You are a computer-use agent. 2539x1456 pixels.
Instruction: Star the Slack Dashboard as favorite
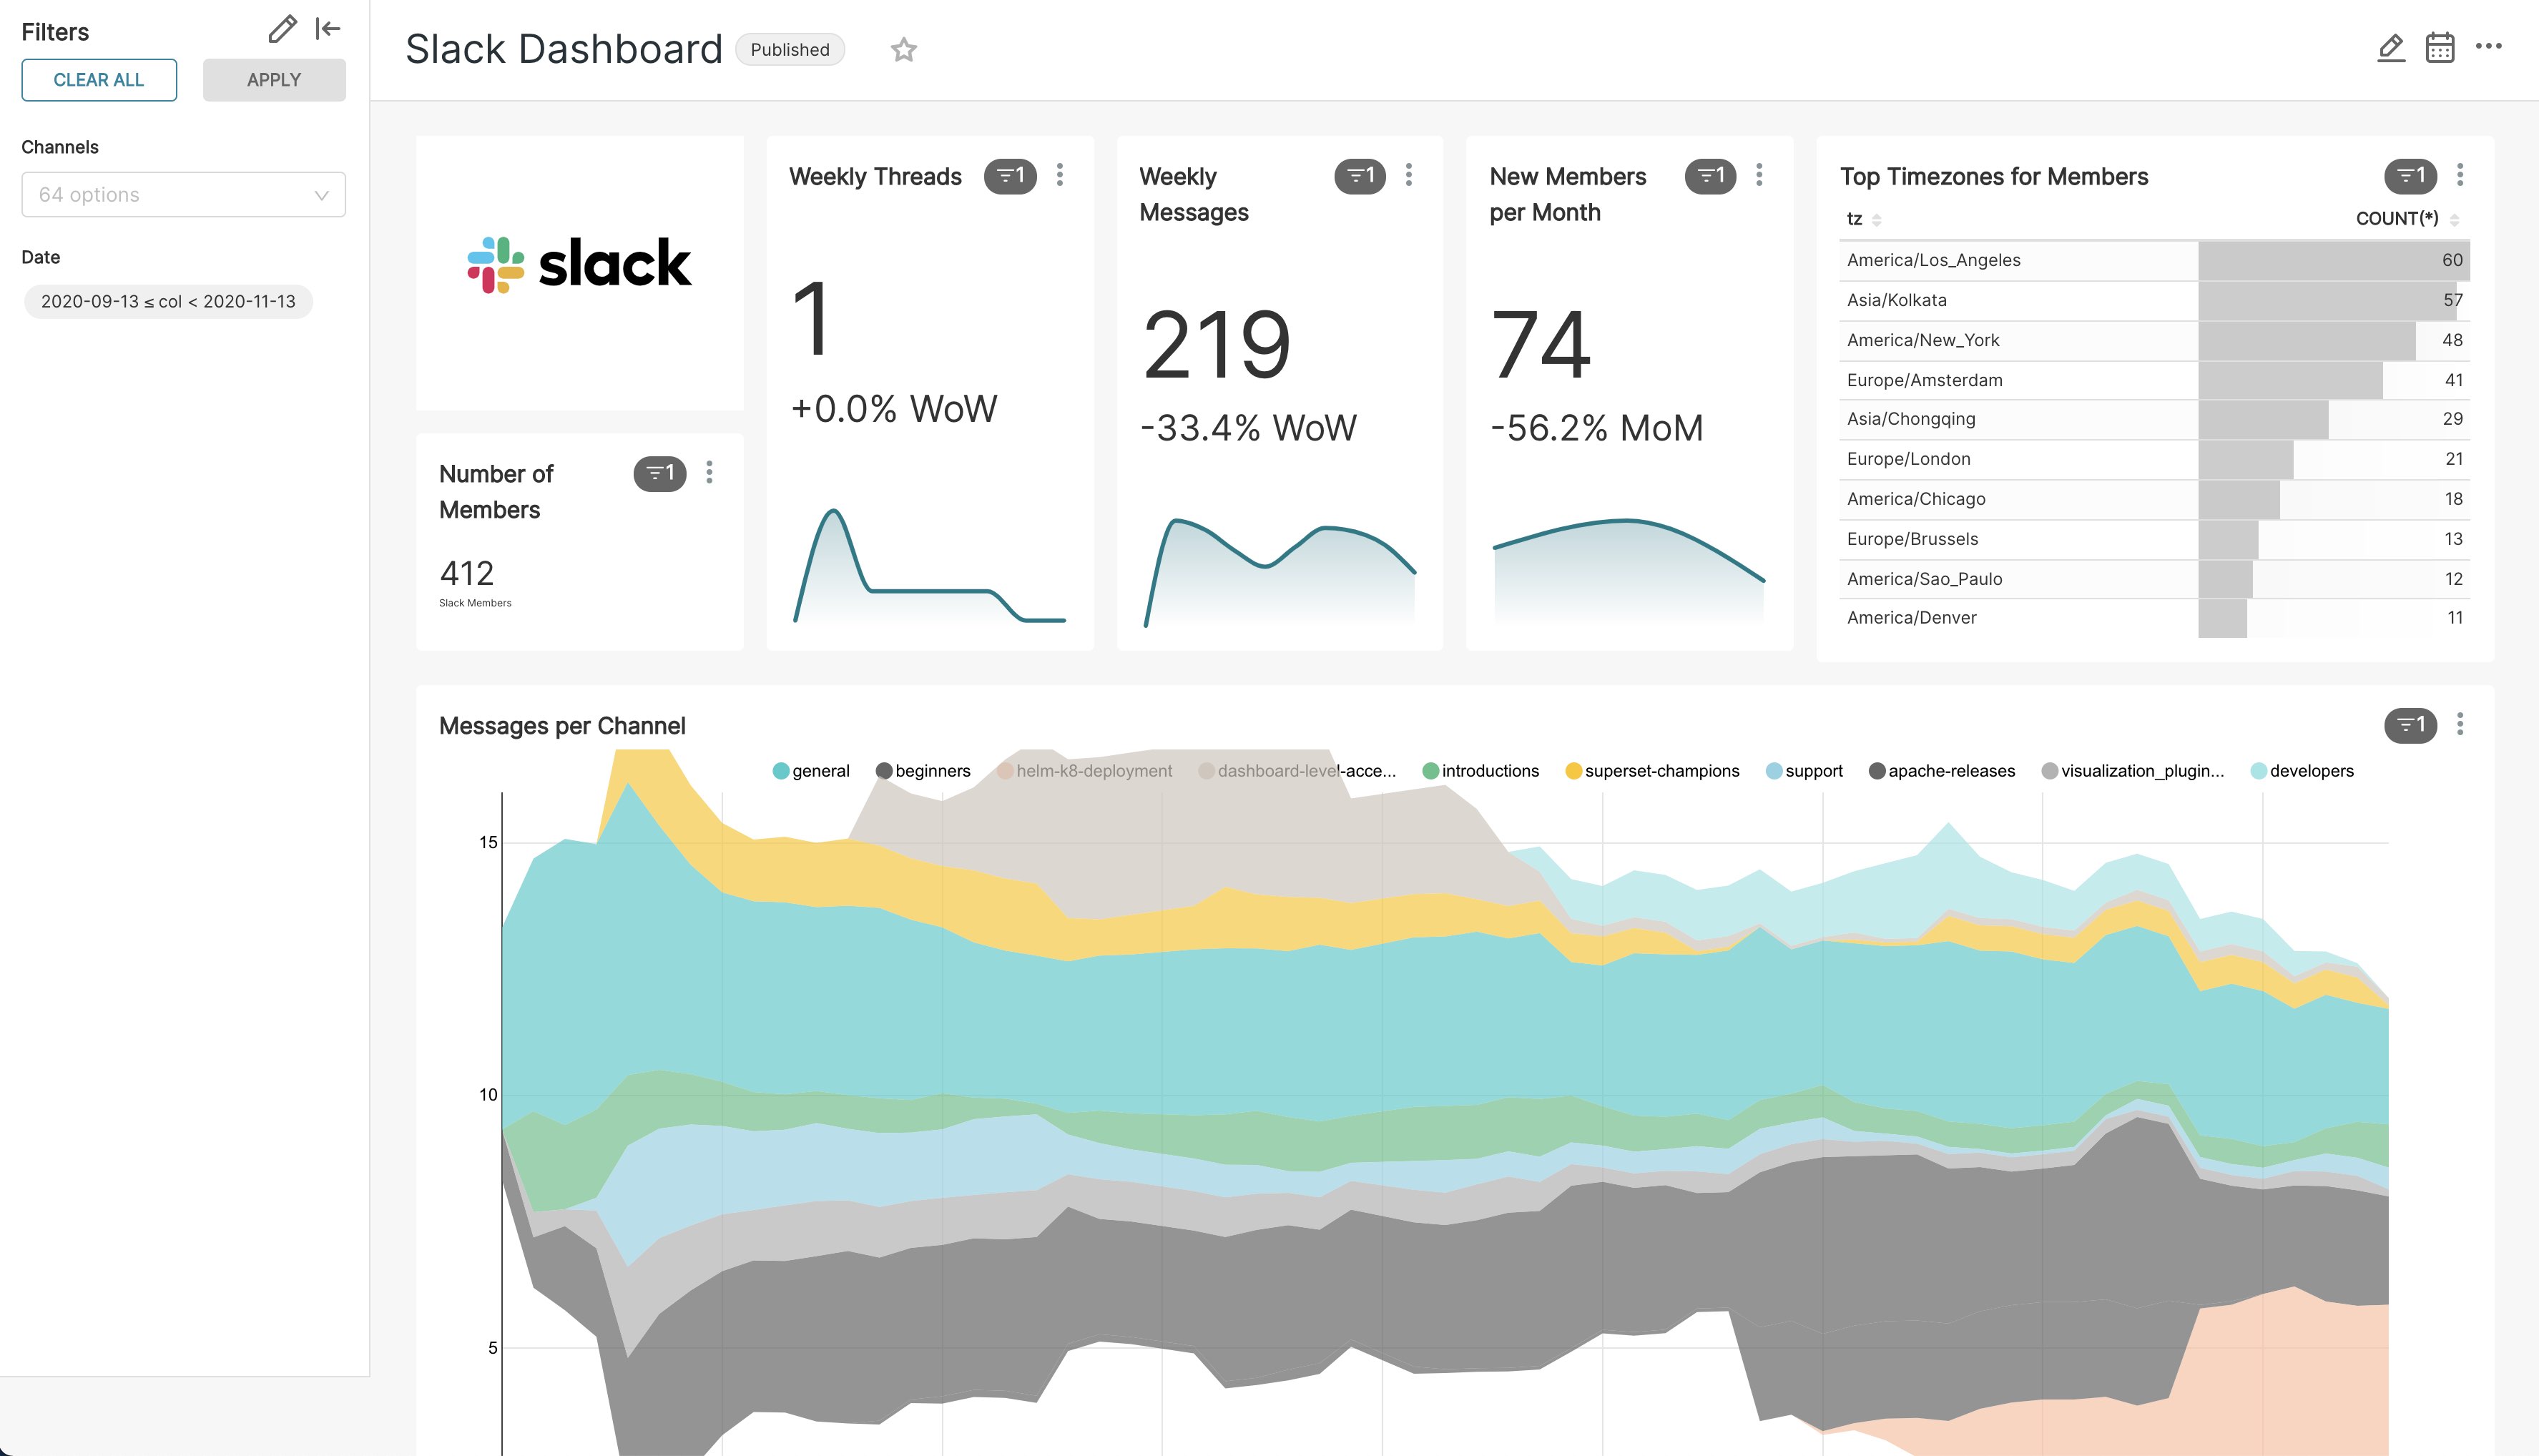coord(903,49)
